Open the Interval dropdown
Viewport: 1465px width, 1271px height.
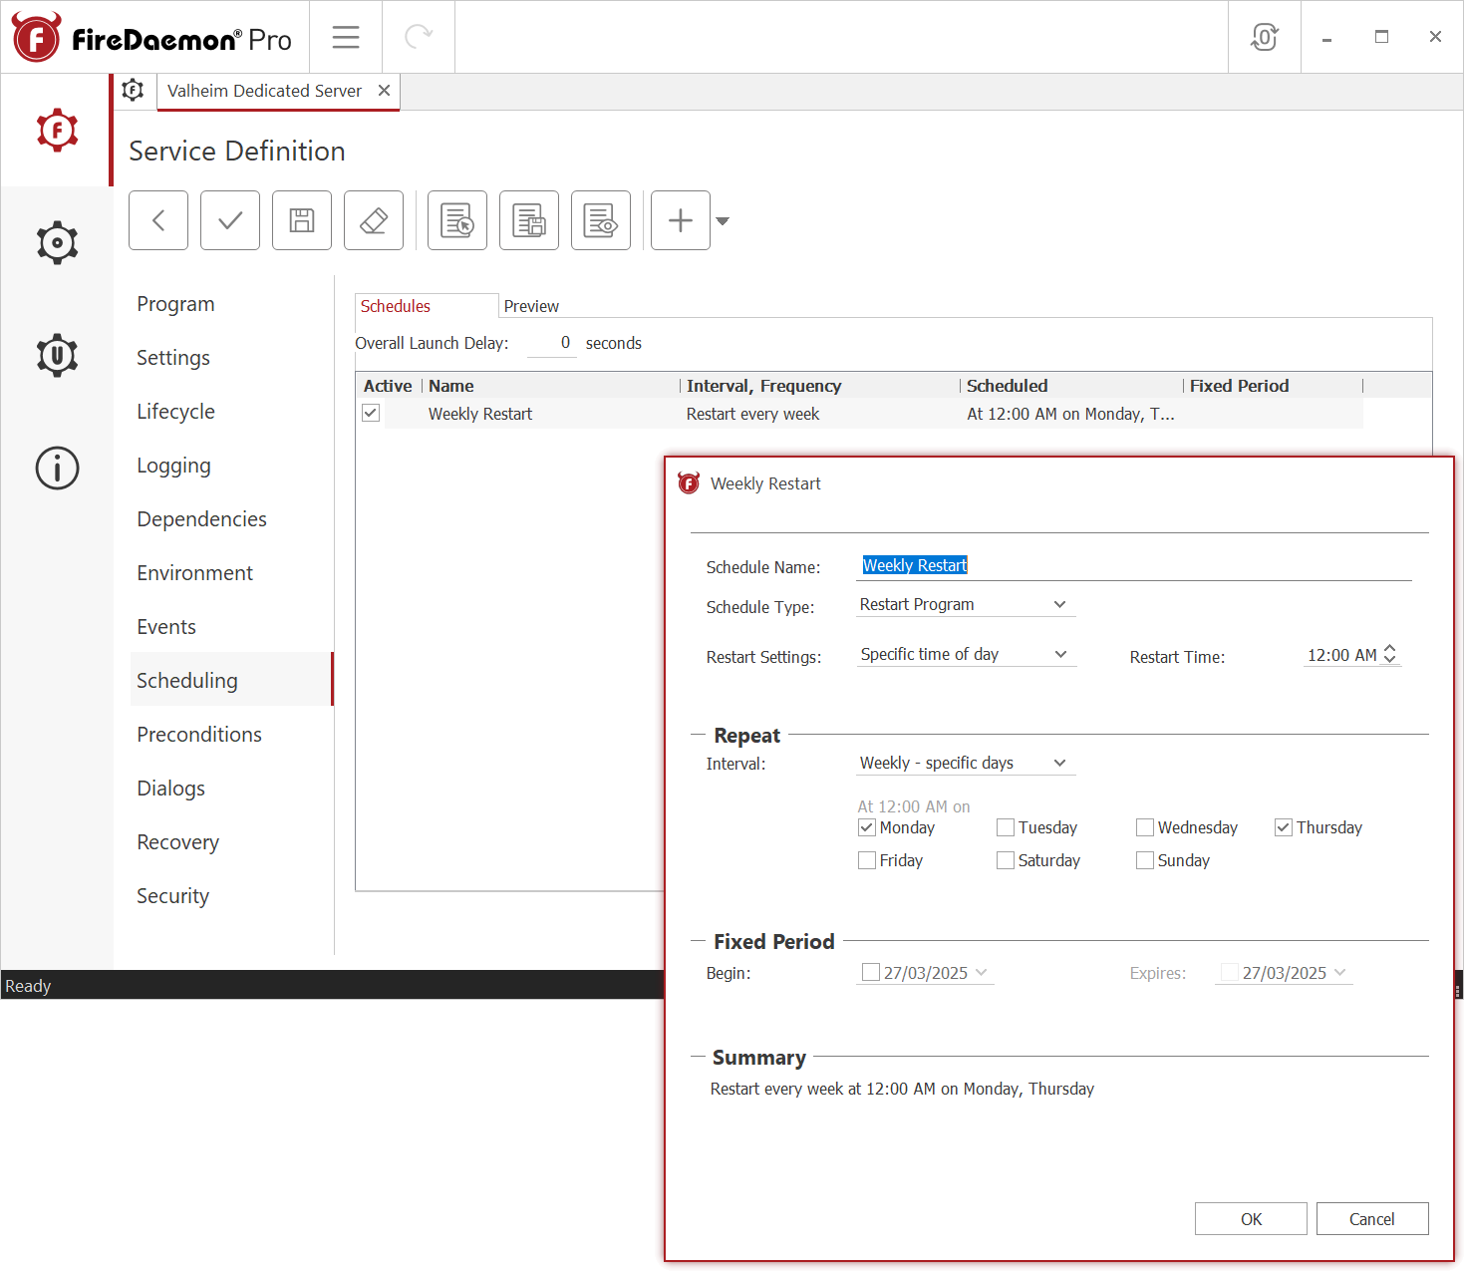click(x=966, y=764)
